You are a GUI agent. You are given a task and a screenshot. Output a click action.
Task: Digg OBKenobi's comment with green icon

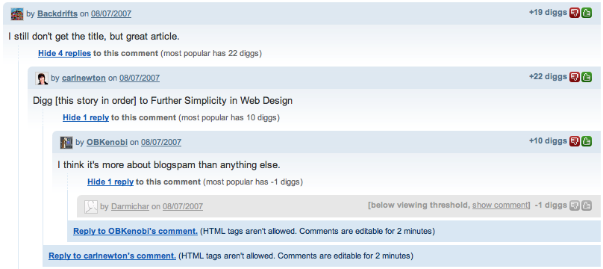(x=587, y=141)
